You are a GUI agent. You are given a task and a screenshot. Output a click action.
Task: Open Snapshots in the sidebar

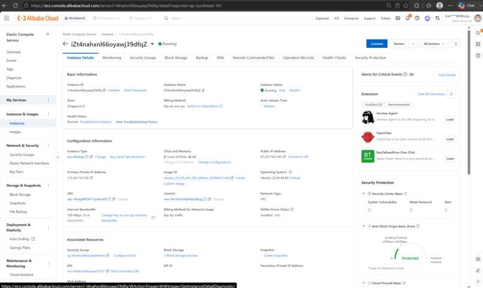(x=17, y=203)
